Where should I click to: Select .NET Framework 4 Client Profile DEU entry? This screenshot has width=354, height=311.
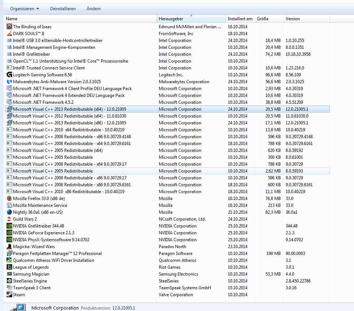[167, 89]
